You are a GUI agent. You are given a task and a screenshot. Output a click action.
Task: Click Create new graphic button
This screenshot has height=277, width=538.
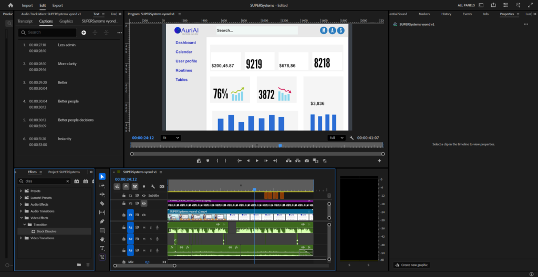click(411, 265)
